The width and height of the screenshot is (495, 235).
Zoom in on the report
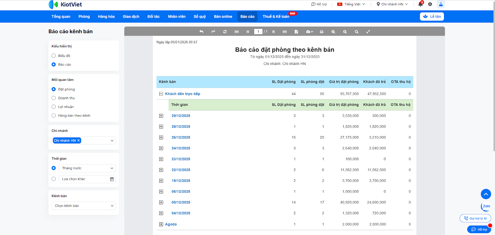click(333, 32)
